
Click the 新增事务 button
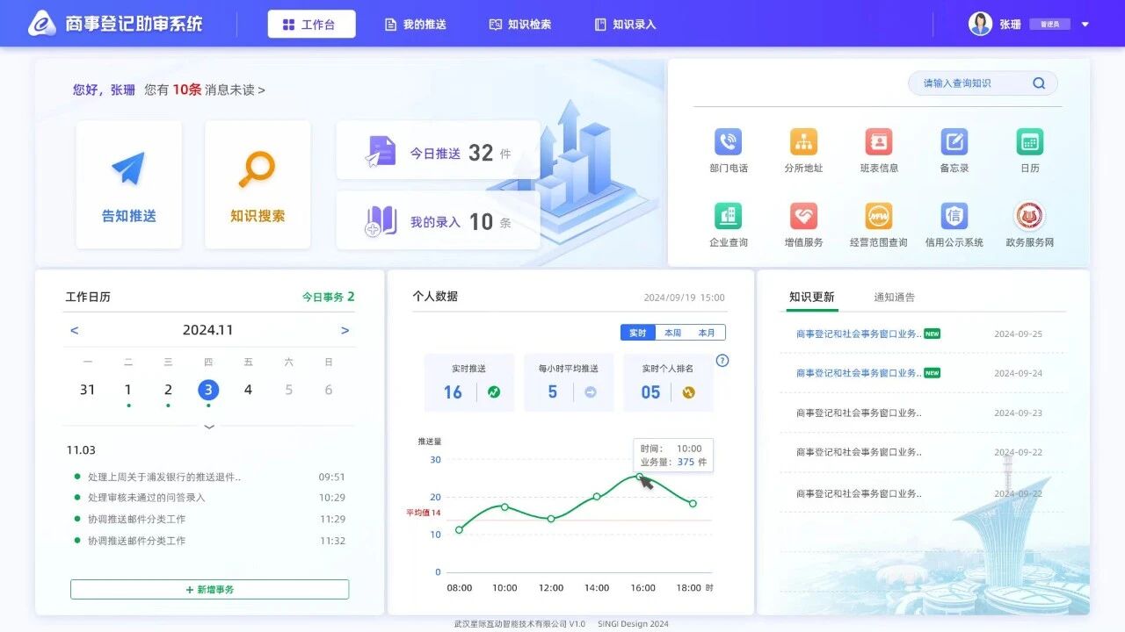click(x=209, y=590)
